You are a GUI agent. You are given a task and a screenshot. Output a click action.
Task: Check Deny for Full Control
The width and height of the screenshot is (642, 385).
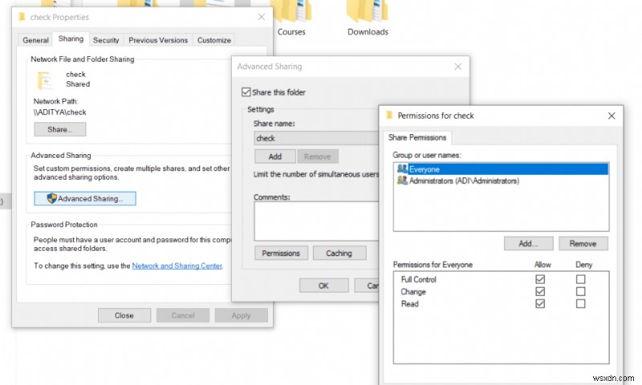(x=580, y=279)
